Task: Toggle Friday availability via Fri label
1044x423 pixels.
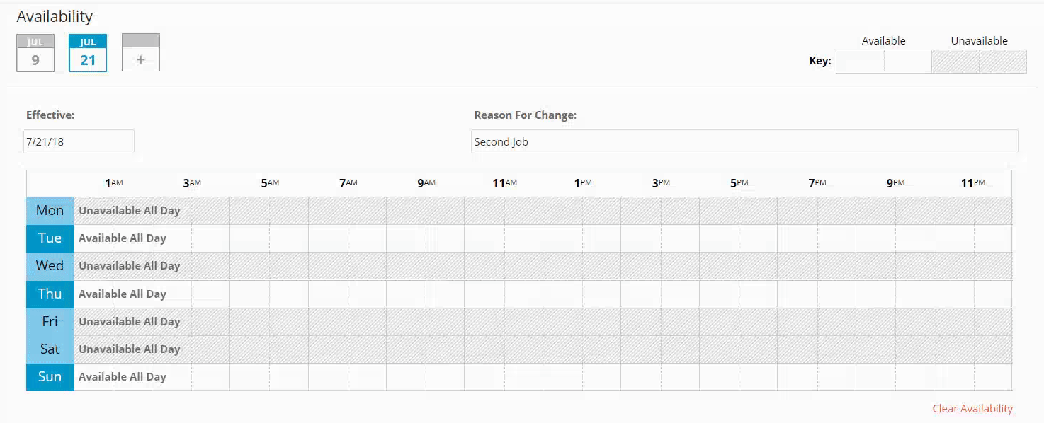Action: coord(50,322)
